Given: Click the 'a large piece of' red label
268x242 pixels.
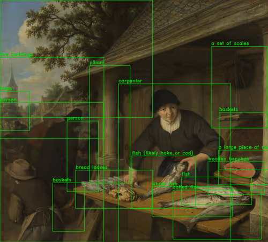Looking at the screenshot, I should point(243,147).
